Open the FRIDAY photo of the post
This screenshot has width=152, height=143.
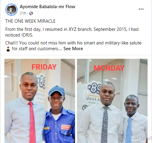pos(40,101)
